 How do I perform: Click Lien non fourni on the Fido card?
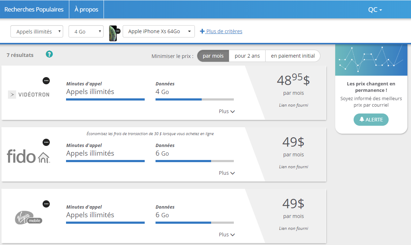pos(294,167)
